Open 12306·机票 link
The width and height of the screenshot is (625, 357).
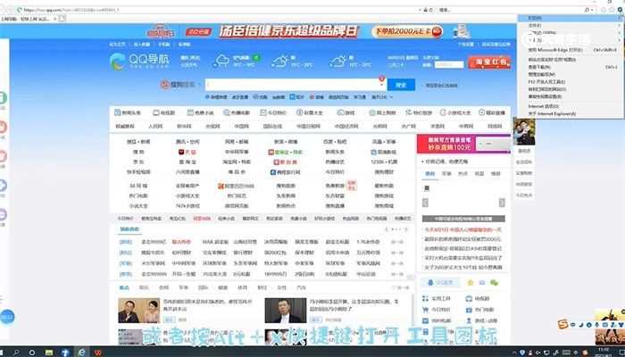[384, 162]
